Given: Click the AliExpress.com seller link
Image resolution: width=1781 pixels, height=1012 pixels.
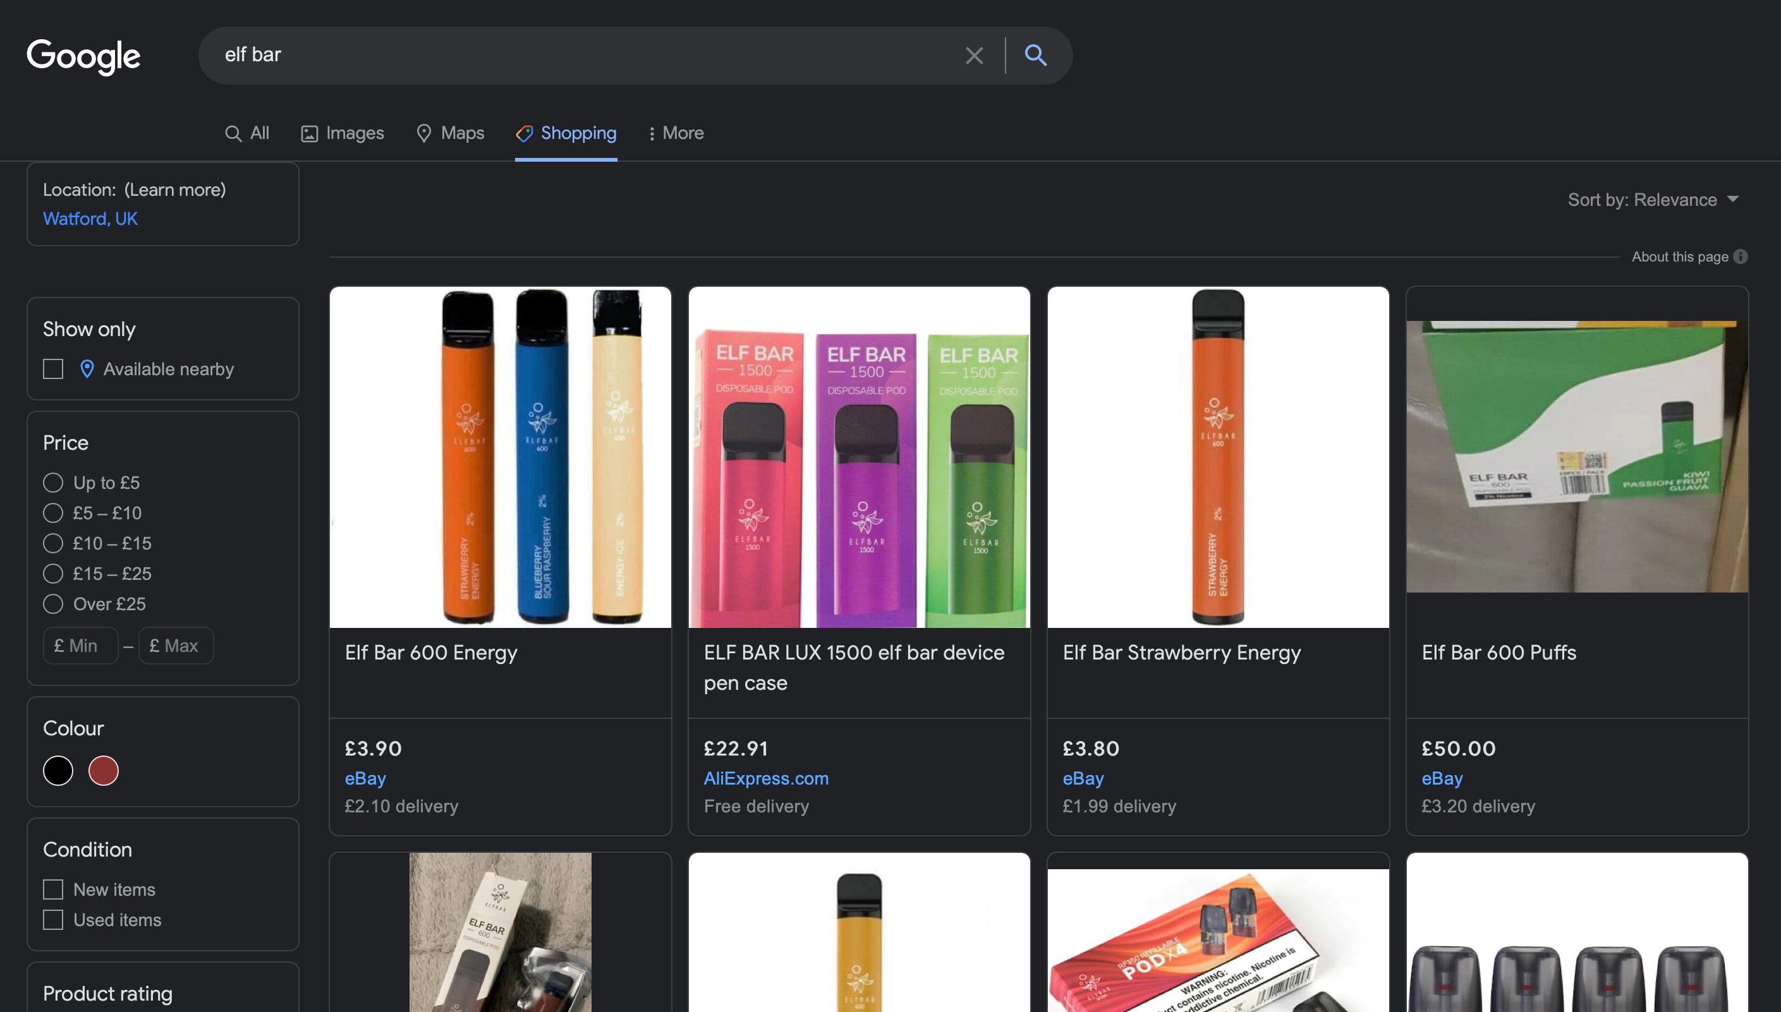Looking at the screenshot, I should (x=766, y=778).
